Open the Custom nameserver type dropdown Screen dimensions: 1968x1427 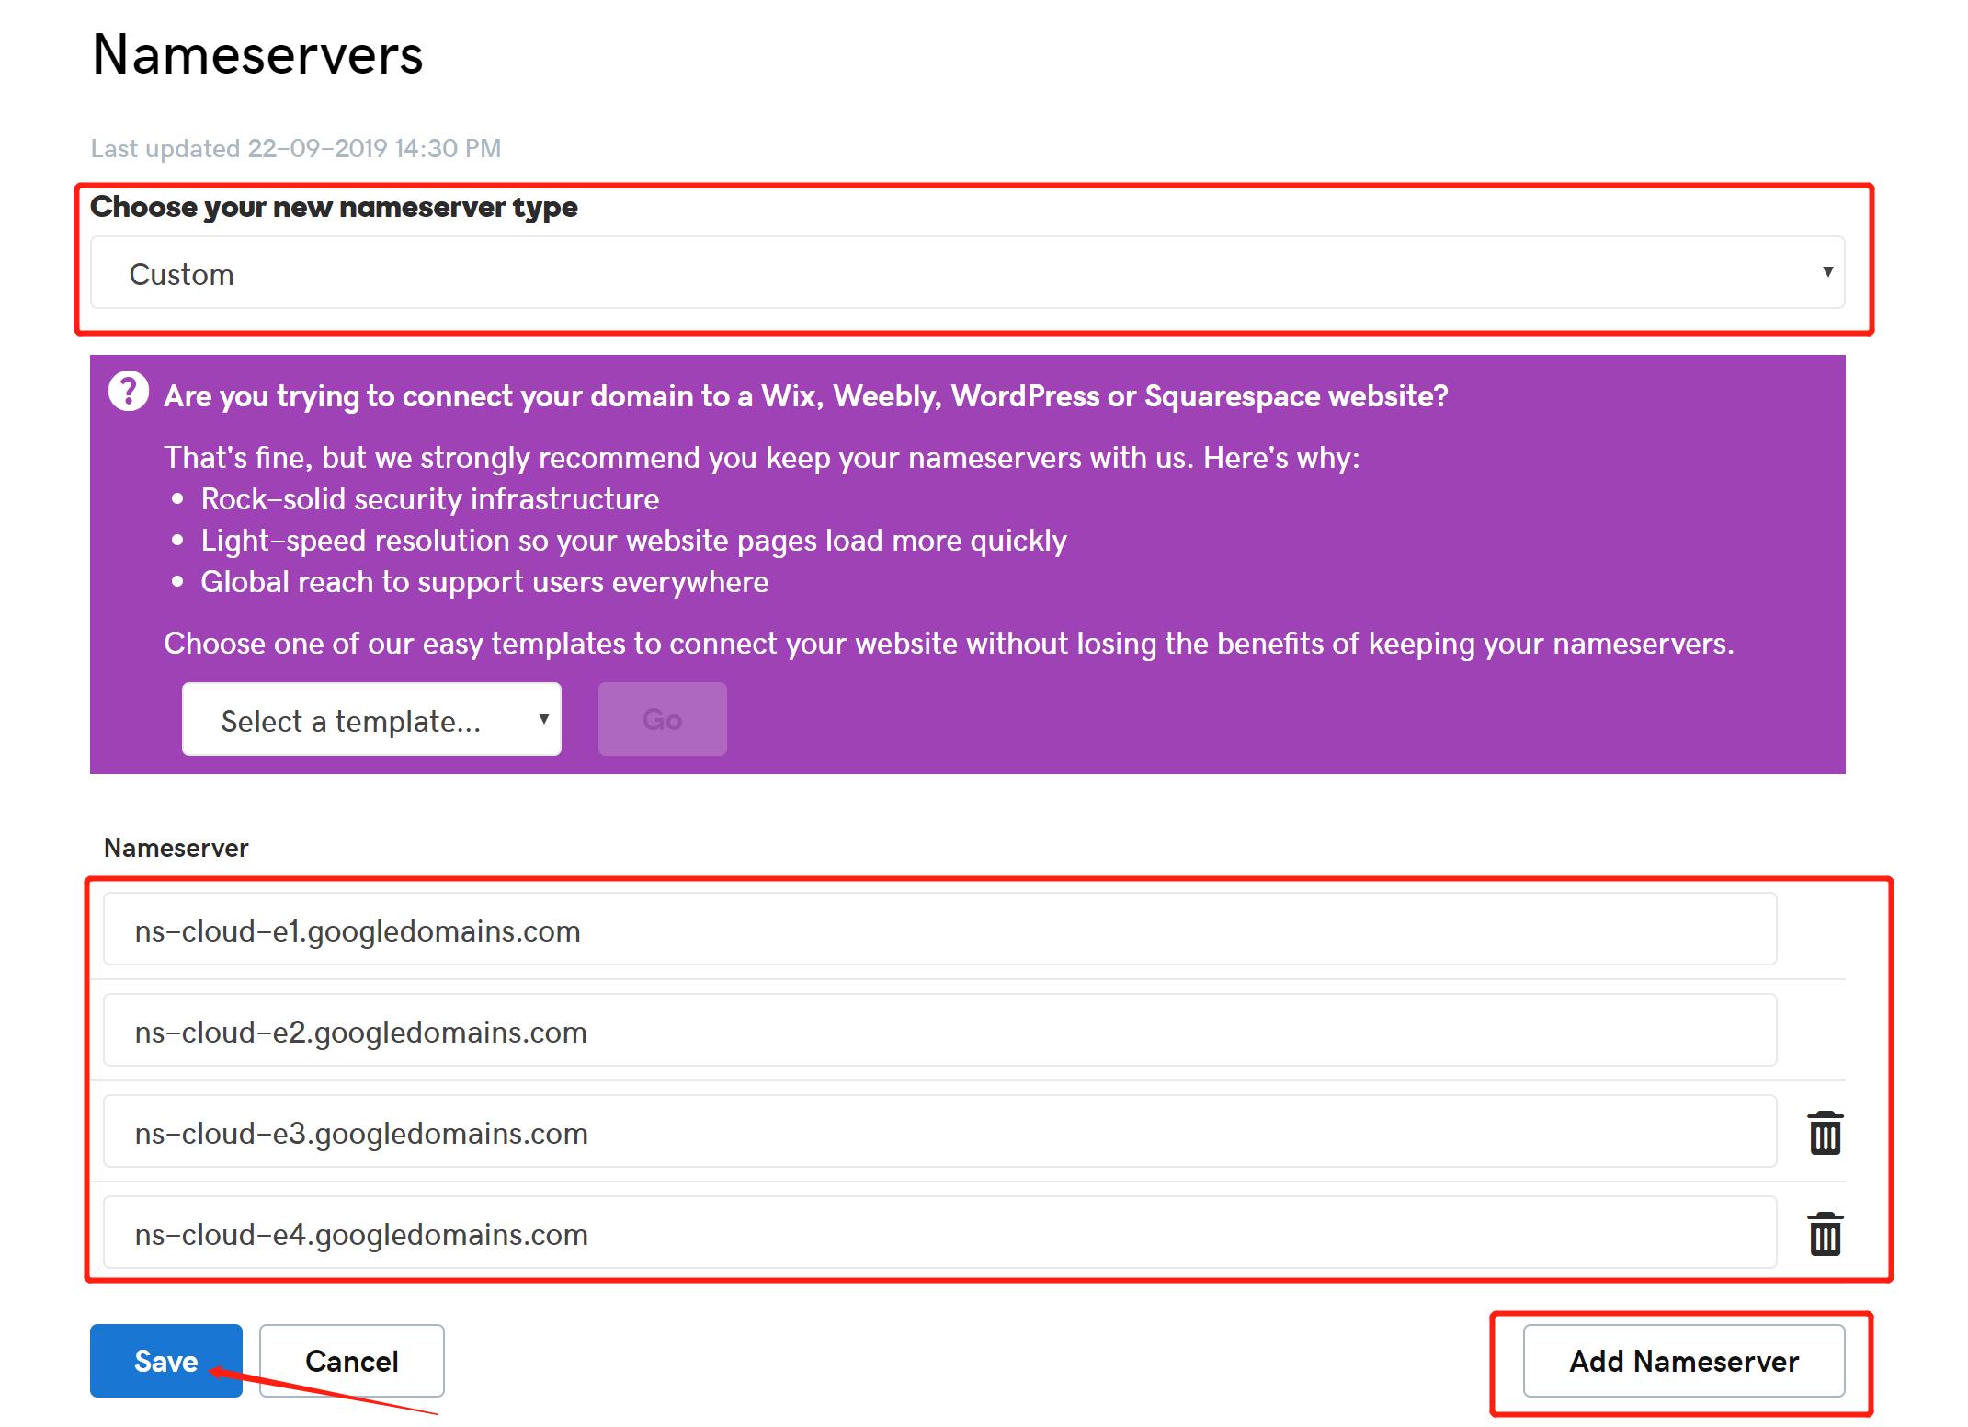(965, 273)
